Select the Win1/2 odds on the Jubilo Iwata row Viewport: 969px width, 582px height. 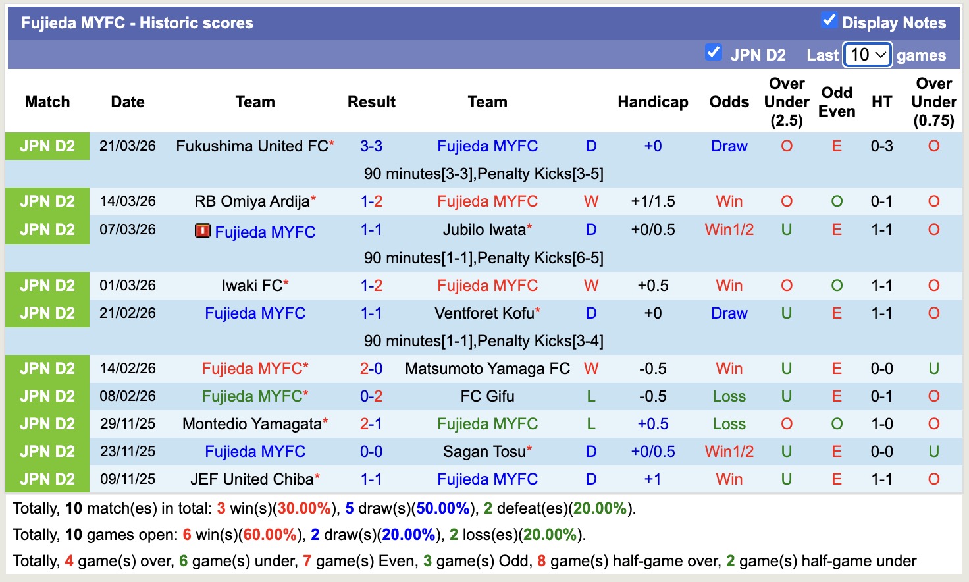coord(729,230)
